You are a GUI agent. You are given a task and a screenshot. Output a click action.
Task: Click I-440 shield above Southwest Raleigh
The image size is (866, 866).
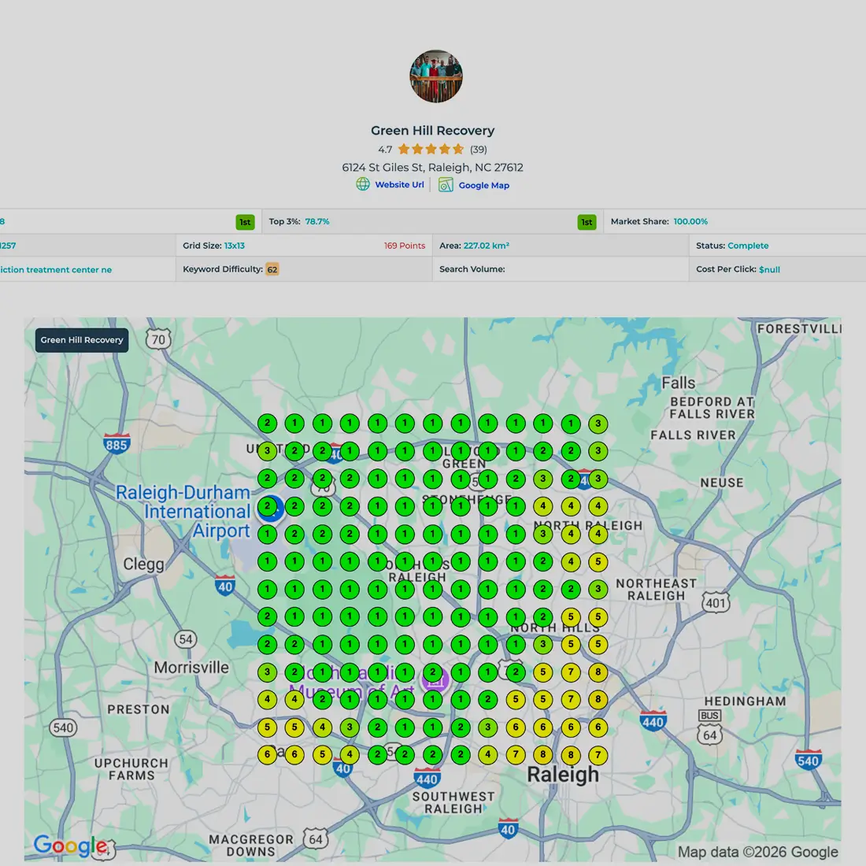pyautogui.click(x=427, y=778)
